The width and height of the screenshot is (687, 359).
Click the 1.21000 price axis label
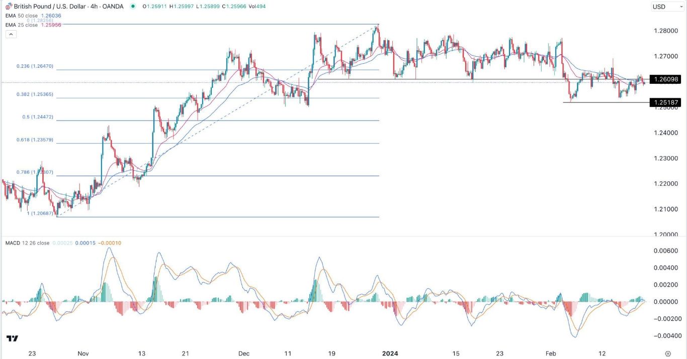pyautogui.click(x=665, y=209)
